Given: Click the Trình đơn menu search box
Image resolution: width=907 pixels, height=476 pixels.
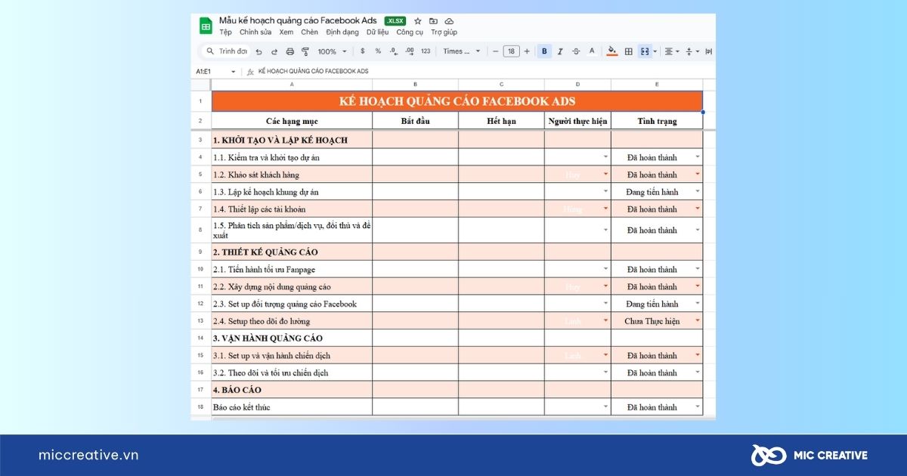Looking at the screenshot, I should [x=226, y=51].
